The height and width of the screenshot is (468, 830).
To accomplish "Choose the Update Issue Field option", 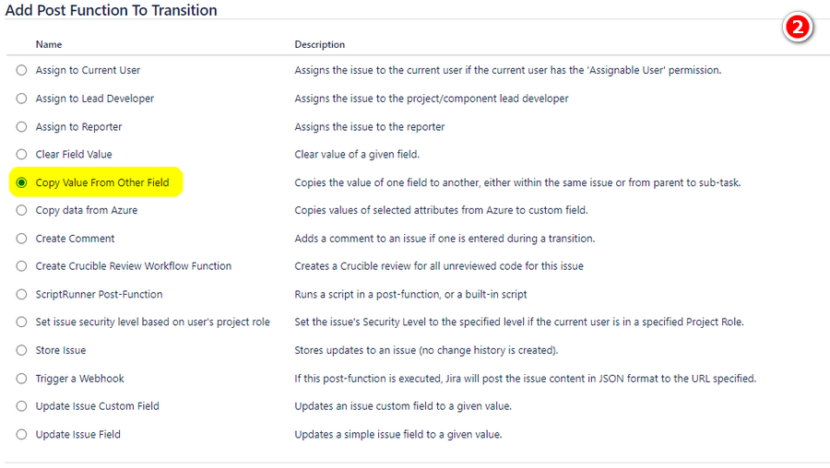I will 21,434.
